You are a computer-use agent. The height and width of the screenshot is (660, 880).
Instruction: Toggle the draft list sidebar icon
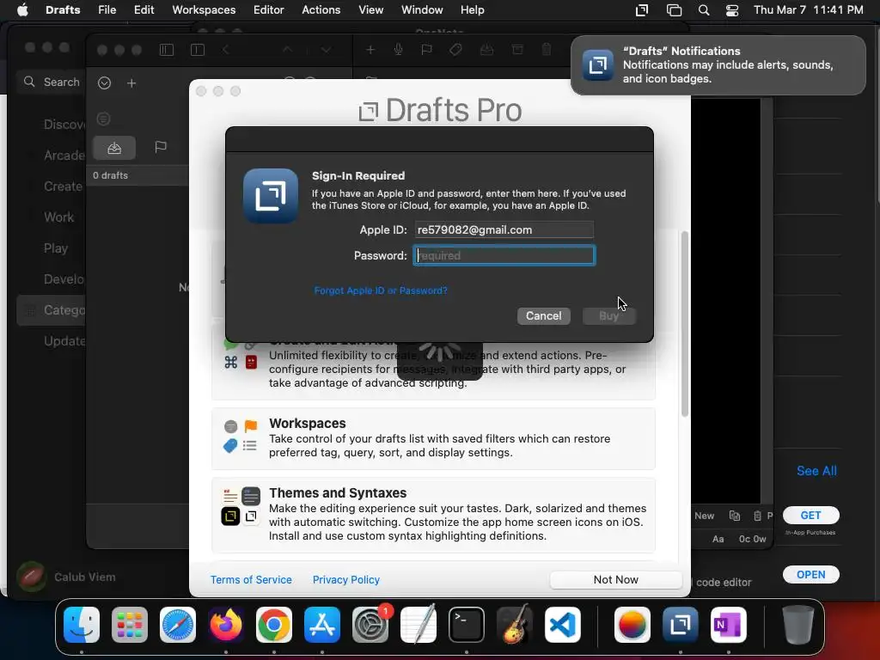[x=167, y=50]
